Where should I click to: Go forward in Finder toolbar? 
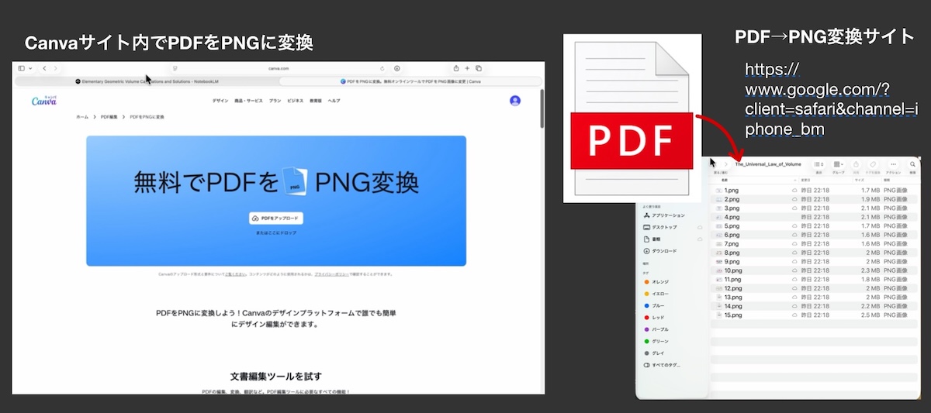[725, 164]
